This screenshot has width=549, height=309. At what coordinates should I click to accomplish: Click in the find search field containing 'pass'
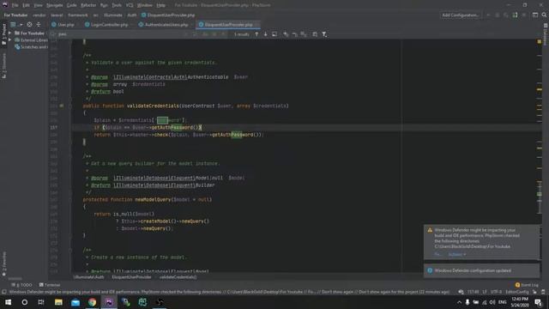pos(119,34)
